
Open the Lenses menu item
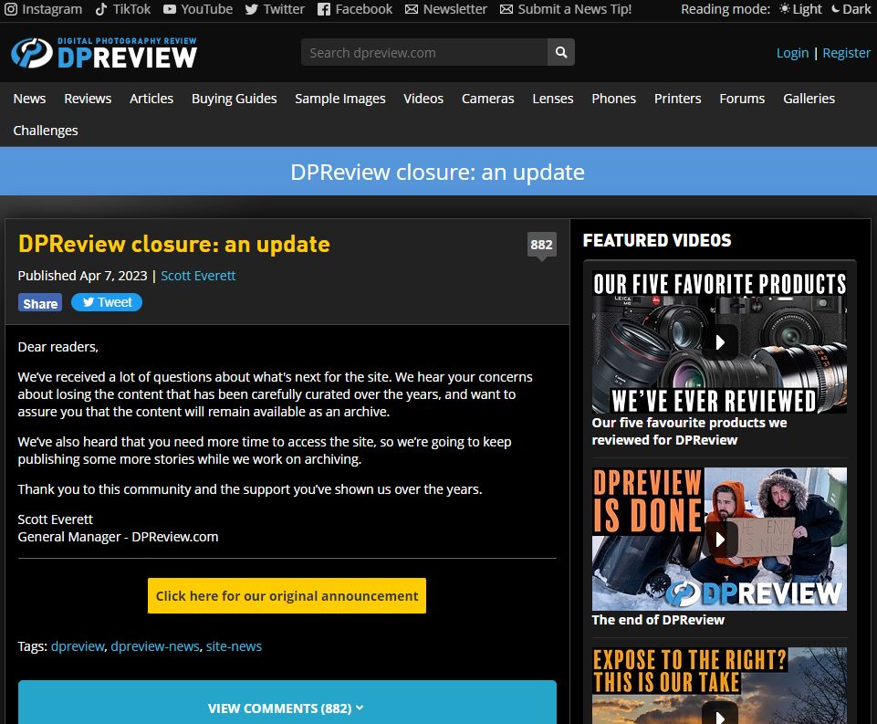(x=553, y=99)
